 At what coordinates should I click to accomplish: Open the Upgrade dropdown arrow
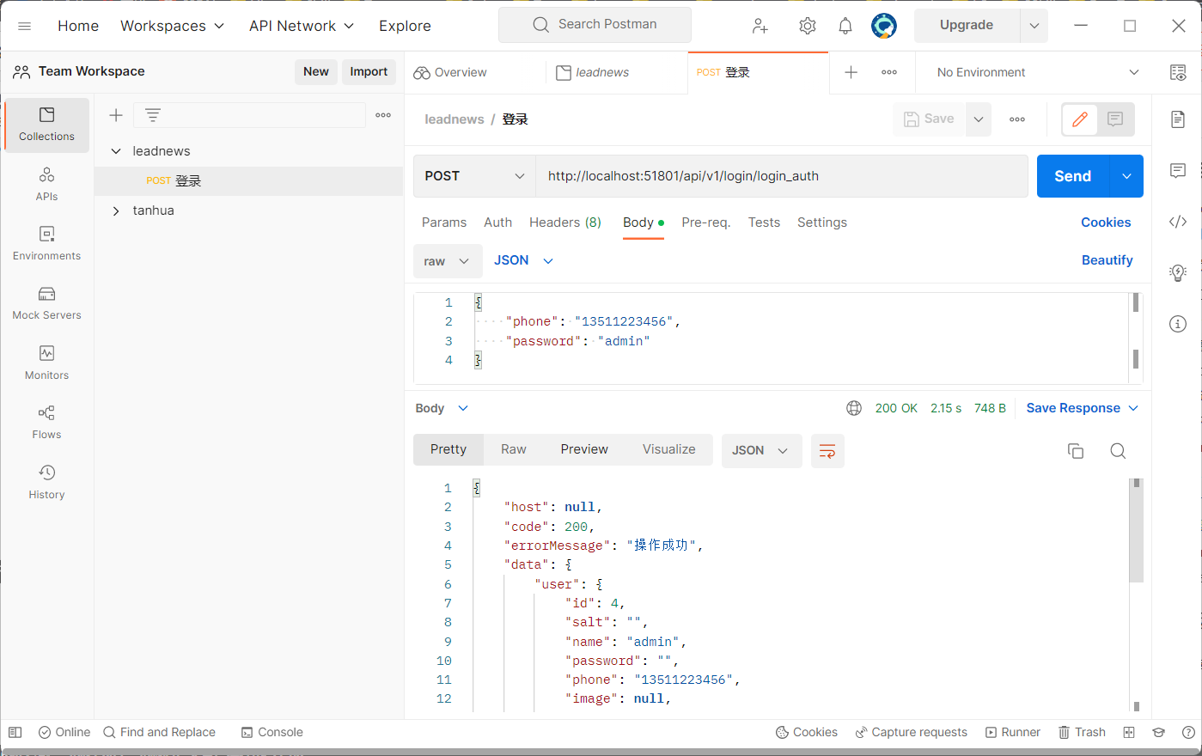click(x=1034, y=26)
